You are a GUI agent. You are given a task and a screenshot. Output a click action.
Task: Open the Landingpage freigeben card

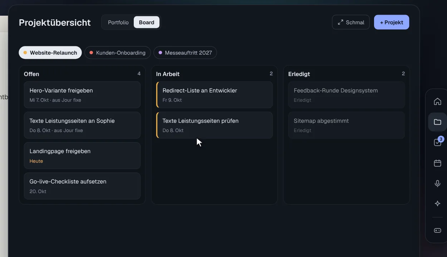(82, 156)
